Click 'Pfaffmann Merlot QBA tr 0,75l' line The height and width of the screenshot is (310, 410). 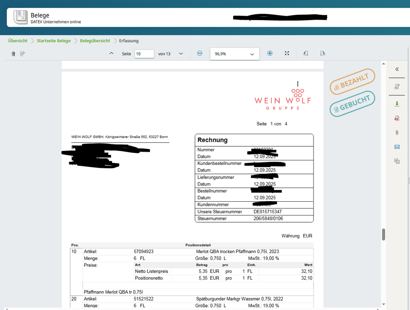113,292
